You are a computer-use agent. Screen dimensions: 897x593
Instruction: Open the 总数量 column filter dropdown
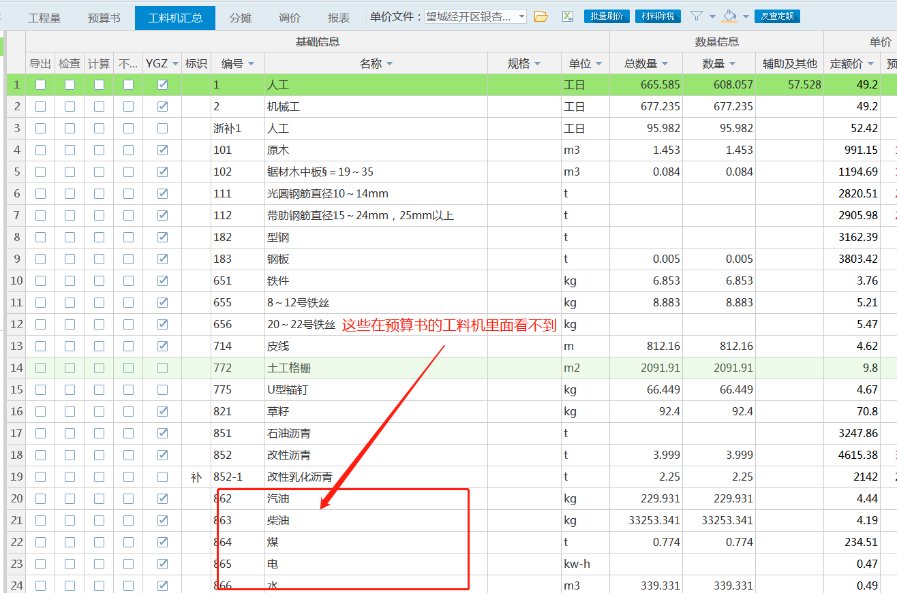pyautogui.click(x=665, y=63)
